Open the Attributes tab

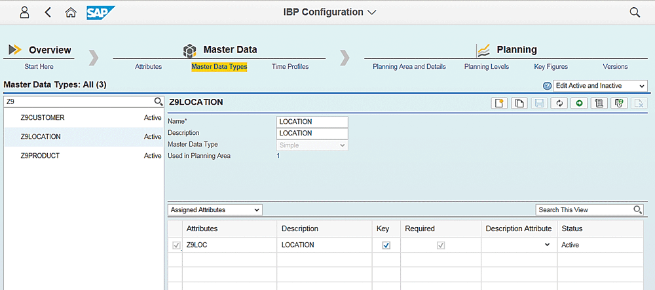[148, 66]
